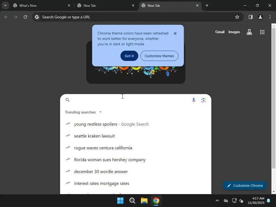This screenshot has width=276, height=207.
Task: Close the What's New tab
Action: (69, 5)
